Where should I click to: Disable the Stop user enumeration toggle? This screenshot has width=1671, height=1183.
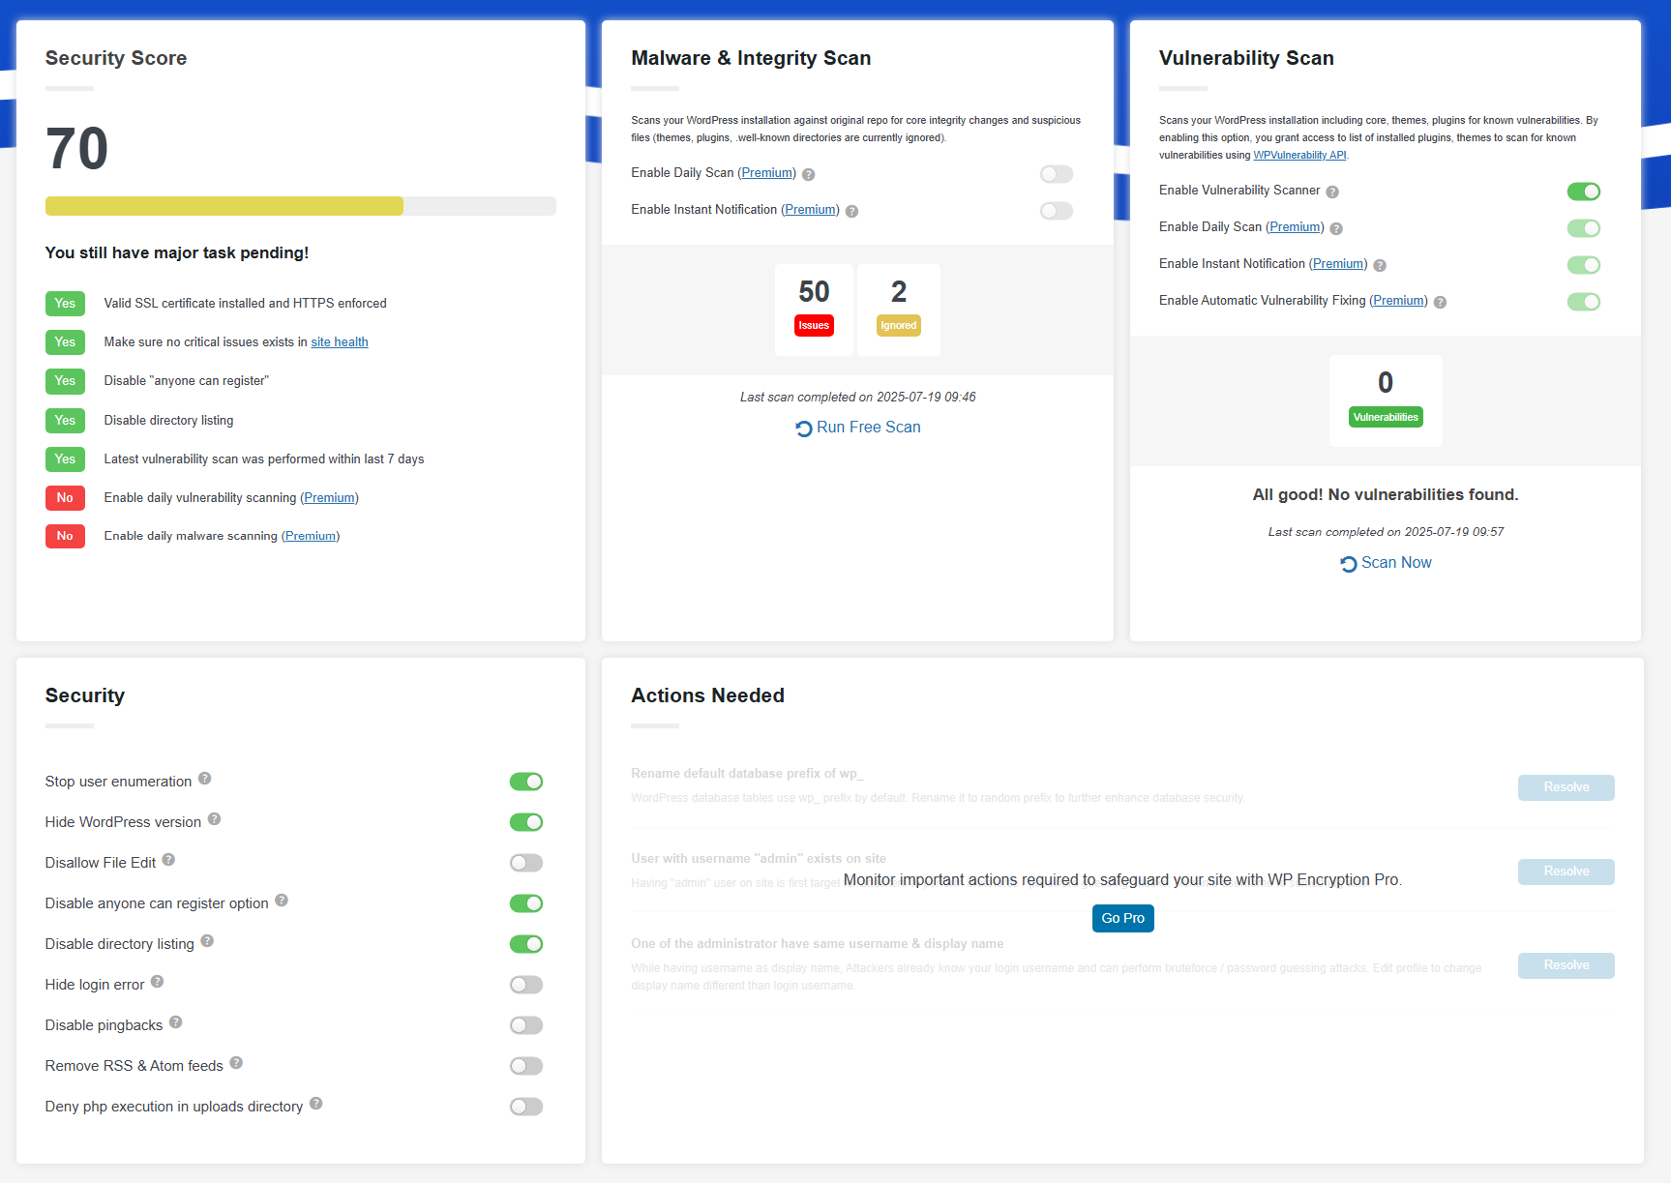[x=526, y=782]
